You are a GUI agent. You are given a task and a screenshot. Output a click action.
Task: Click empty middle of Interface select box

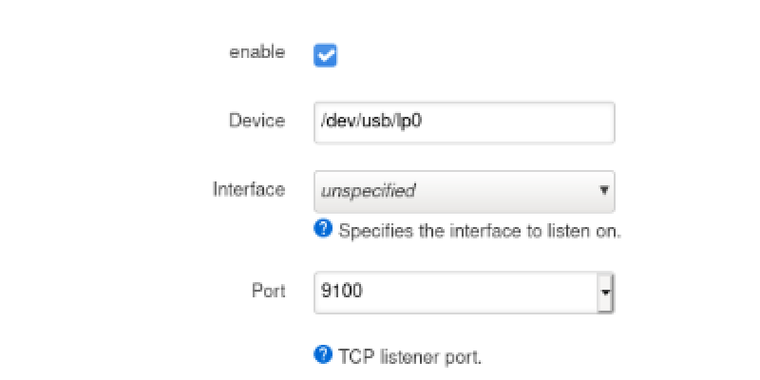503,191
